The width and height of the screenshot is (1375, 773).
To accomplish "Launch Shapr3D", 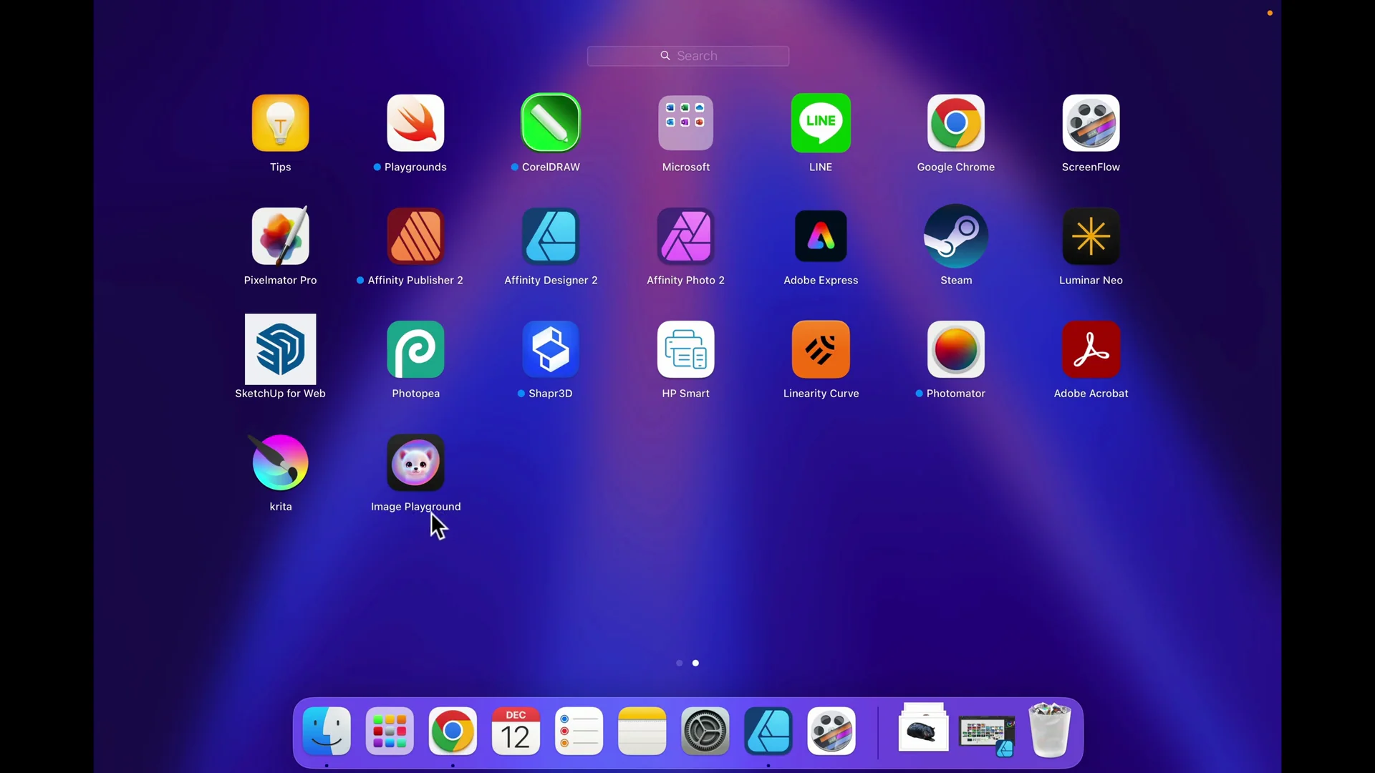I will tap(550, 349).
